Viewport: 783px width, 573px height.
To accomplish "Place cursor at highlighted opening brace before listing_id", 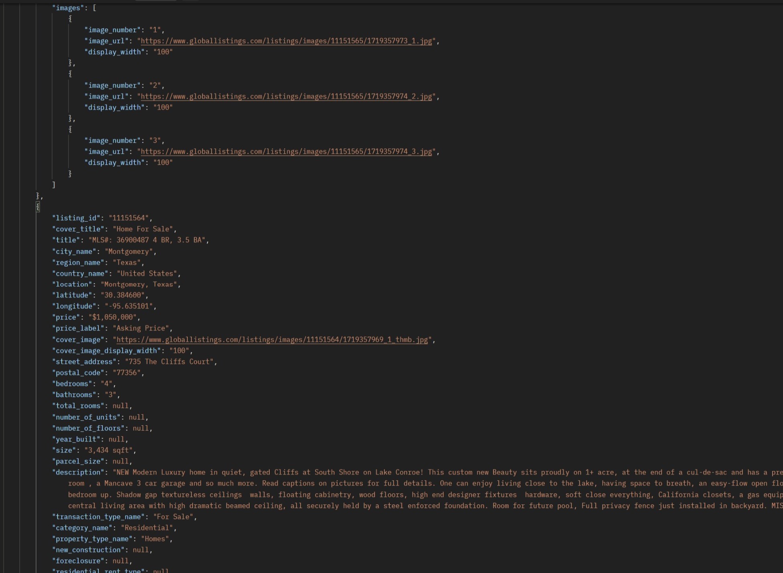I will 38,207.
